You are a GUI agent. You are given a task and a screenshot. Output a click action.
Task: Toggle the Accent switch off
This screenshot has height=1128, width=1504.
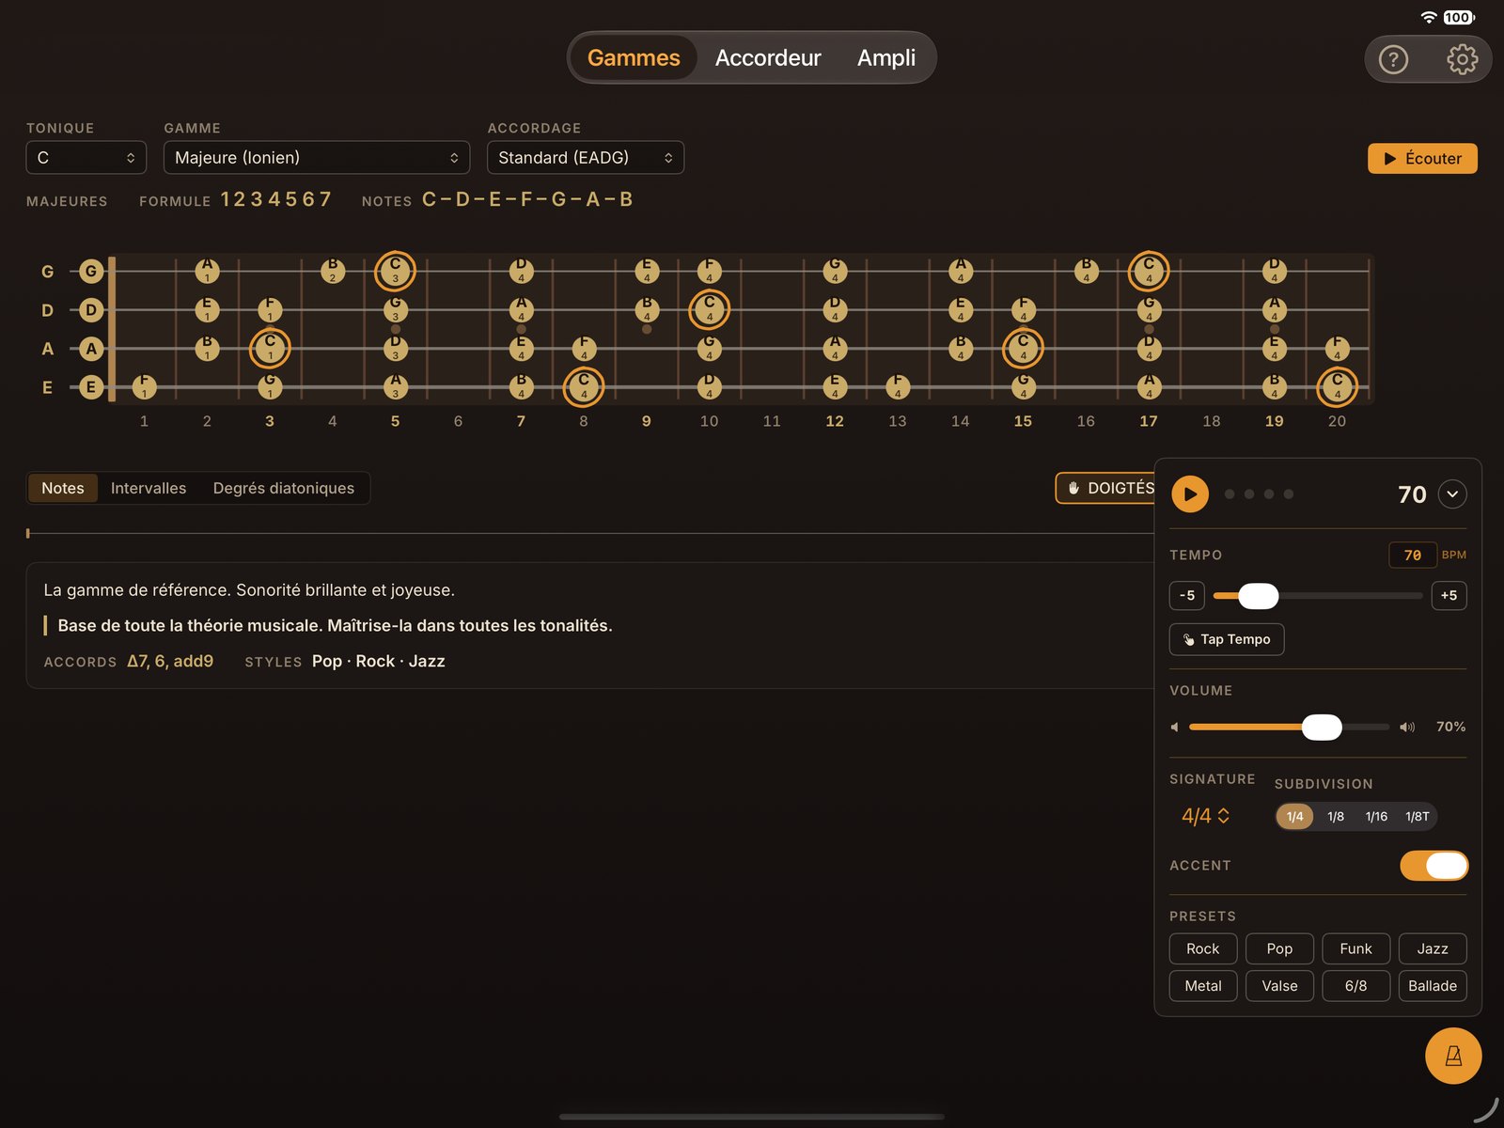1433,866
